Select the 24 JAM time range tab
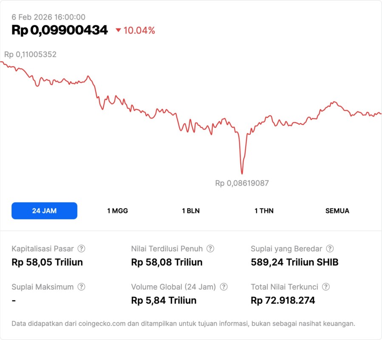 pos(44,211)
